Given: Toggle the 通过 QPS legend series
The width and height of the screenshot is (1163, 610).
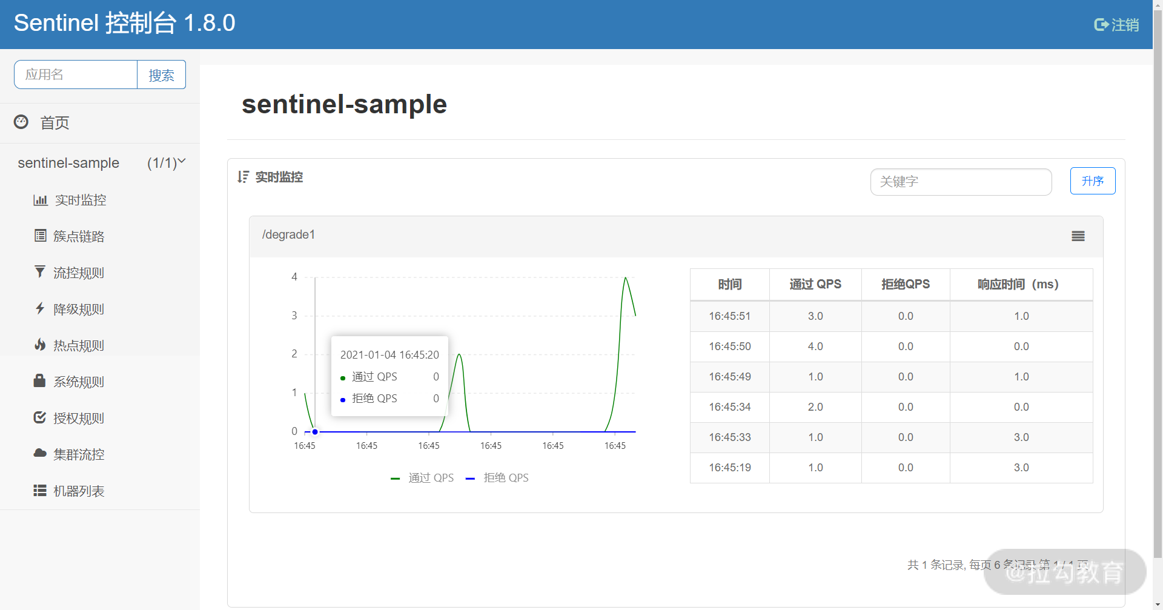Looking at the screenshot, I should tap(422, 478).
